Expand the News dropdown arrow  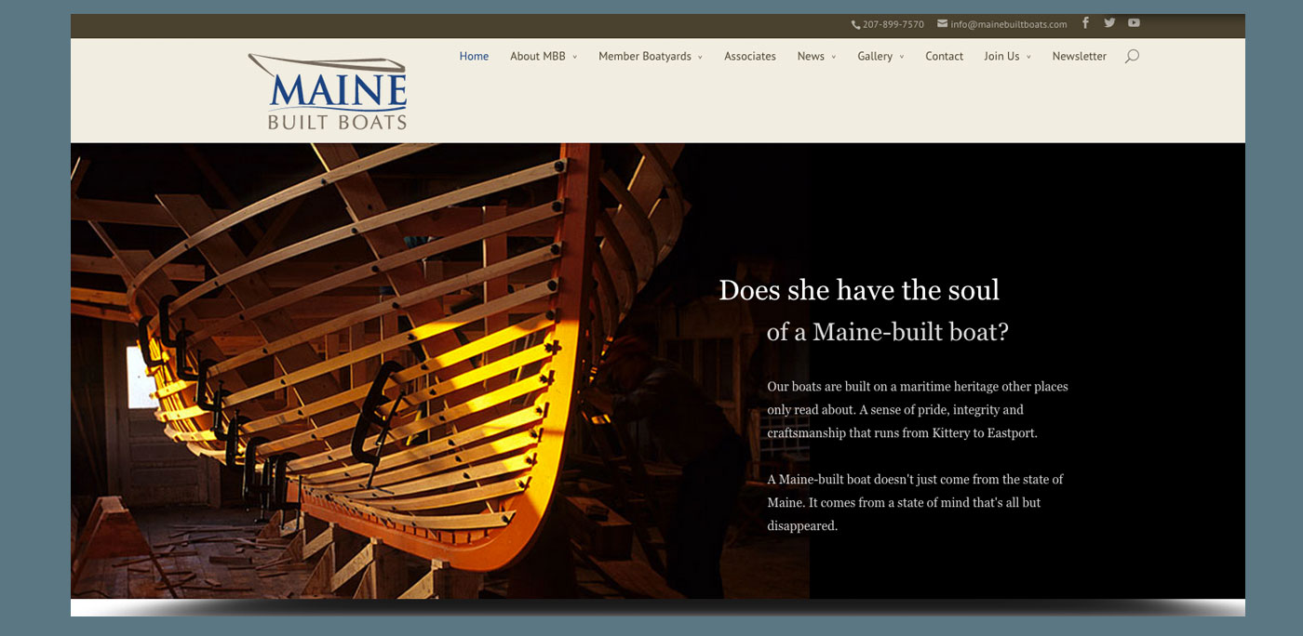(834, 58)
